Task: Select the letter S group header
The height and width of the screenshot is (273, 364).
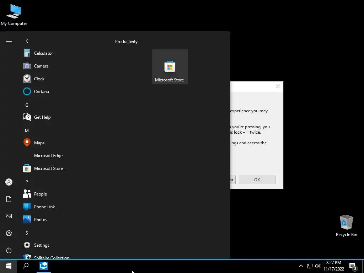Action: (x=27, y=233)
